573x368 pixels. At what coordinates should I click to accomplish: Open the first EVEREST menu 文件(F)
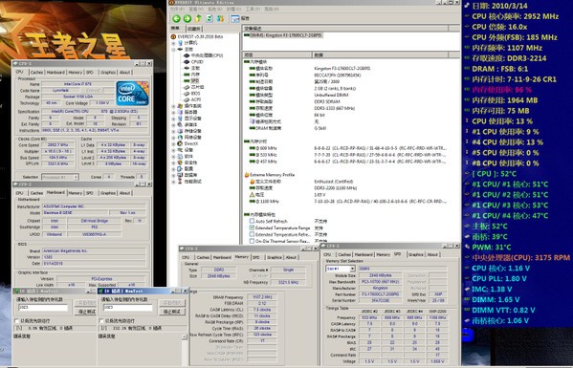point(177,10)
